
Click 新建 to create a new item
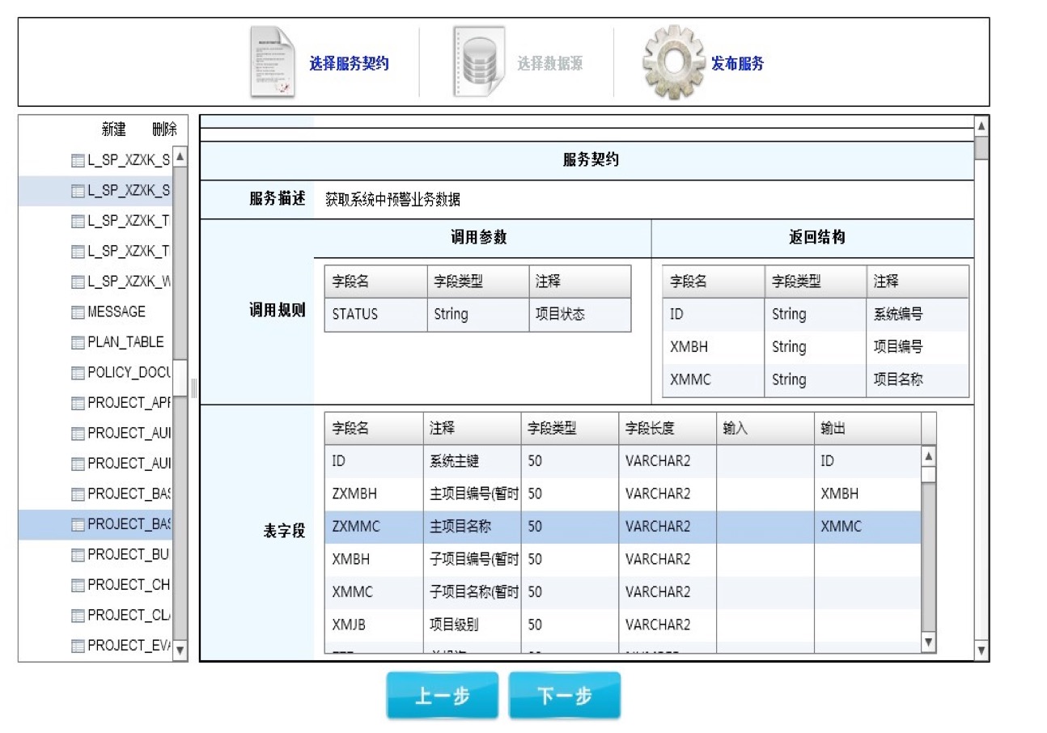[x=113, y=129]
